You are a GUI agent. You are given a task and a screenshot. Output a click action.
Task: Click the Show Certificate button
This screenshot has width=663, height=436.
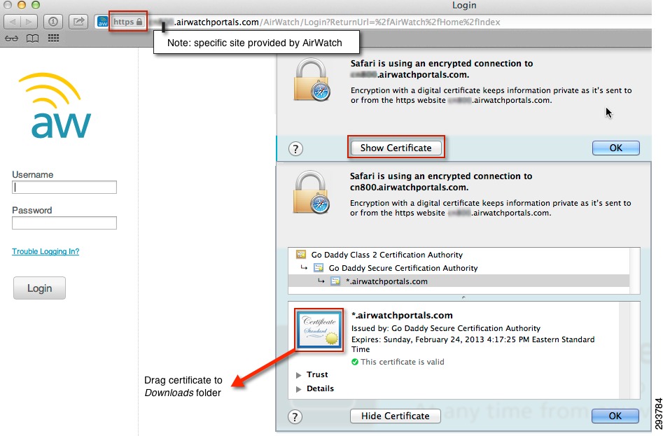(x=396, y=148)
